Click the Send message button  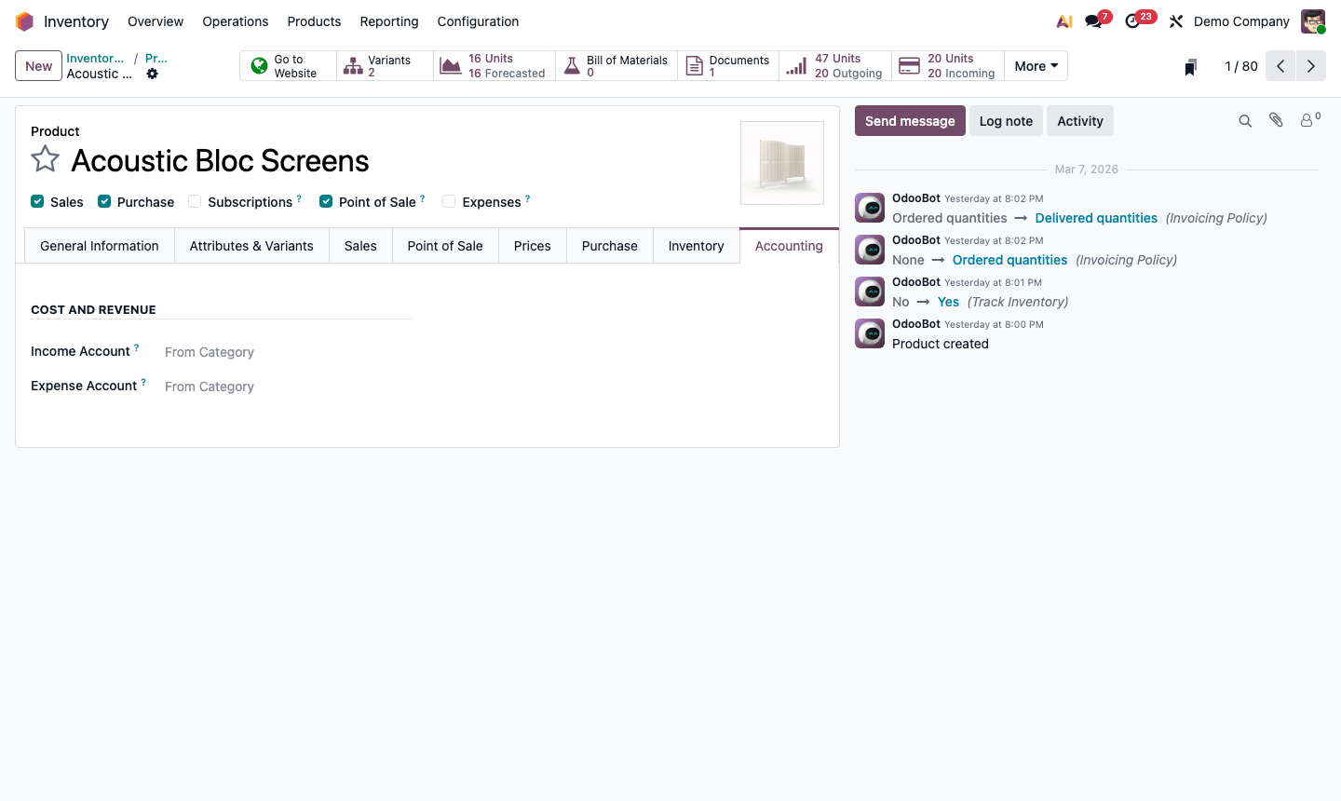[910, 120]
